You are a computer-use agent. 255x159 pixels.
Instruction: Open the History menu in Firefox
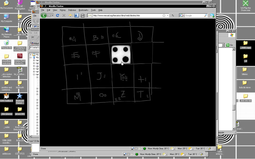coord(62,10)
